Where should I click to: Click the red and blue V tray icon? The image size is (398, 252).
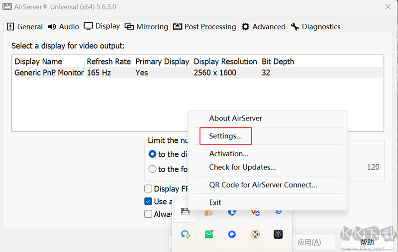pyautogui.click(x=255, y=212)
